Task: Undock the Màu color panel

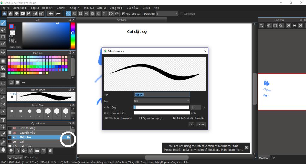Action: click(x=70, y=20)
